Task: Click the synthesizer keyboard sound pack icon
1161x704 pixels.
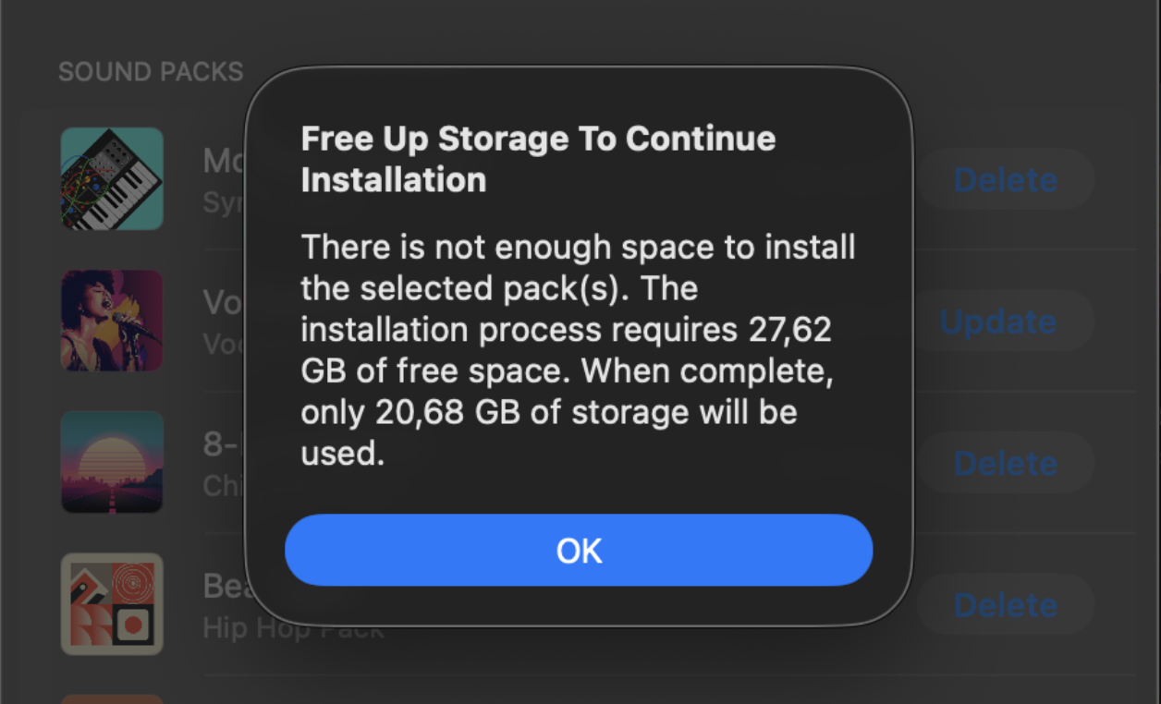Action: click(112, 179)
